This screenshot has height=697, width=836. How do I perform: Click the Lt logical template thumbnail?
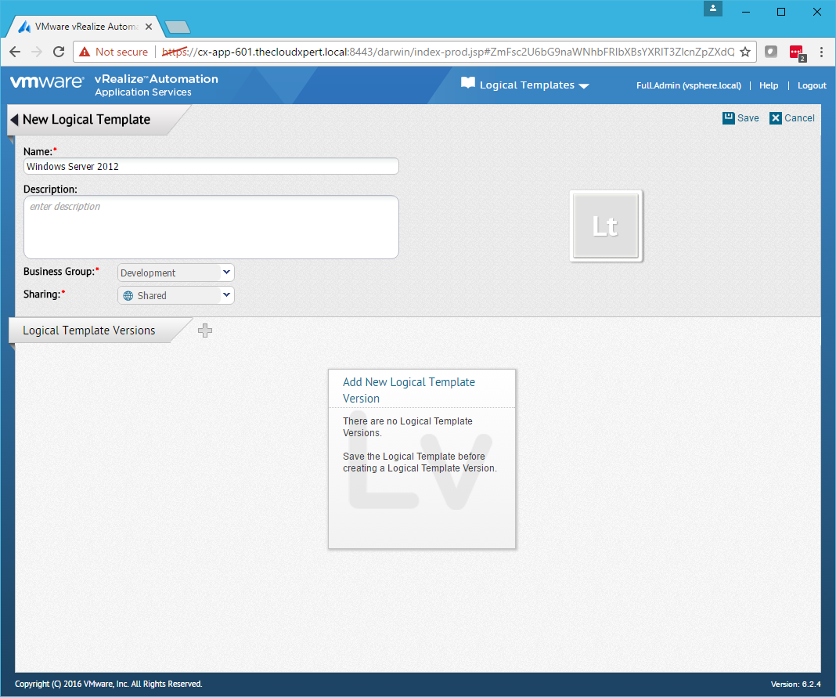click(x=606, y=226)
